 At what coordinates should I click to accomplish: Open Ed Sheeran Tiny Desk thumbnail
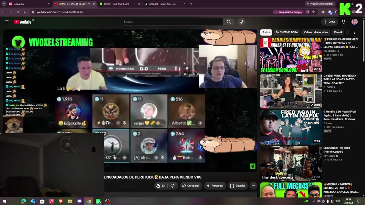click(x=291, y=163)
